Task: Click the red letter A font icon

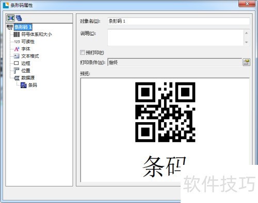Action: click(x=17, y=49)
